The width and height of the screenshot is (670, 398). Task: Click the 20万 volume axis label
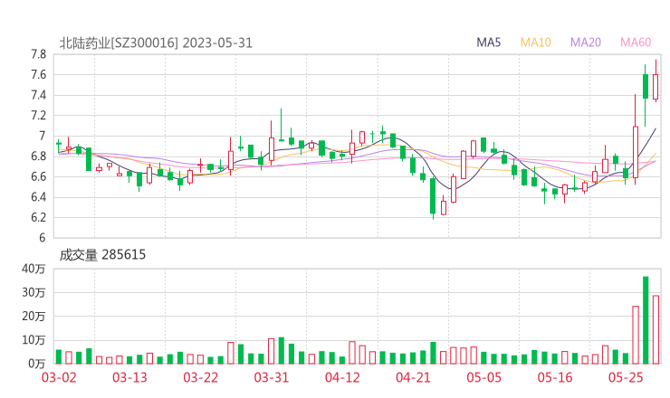33,317
